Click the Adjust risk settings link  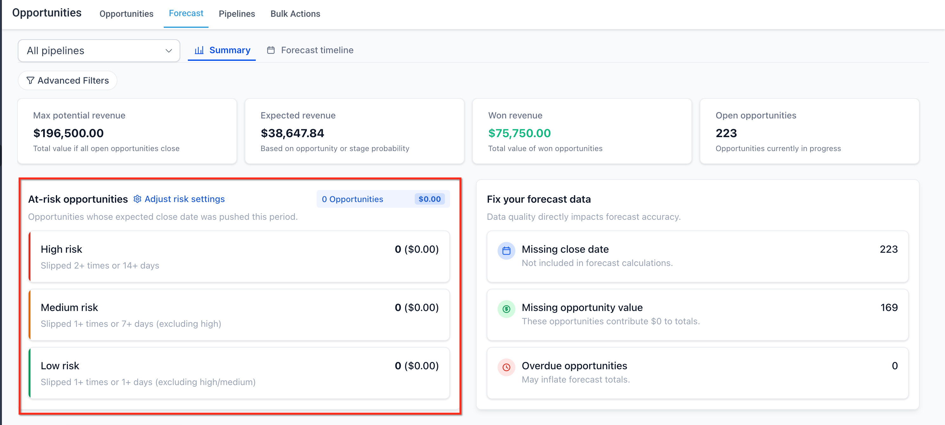pyautogui.click(x=184, y=199)
